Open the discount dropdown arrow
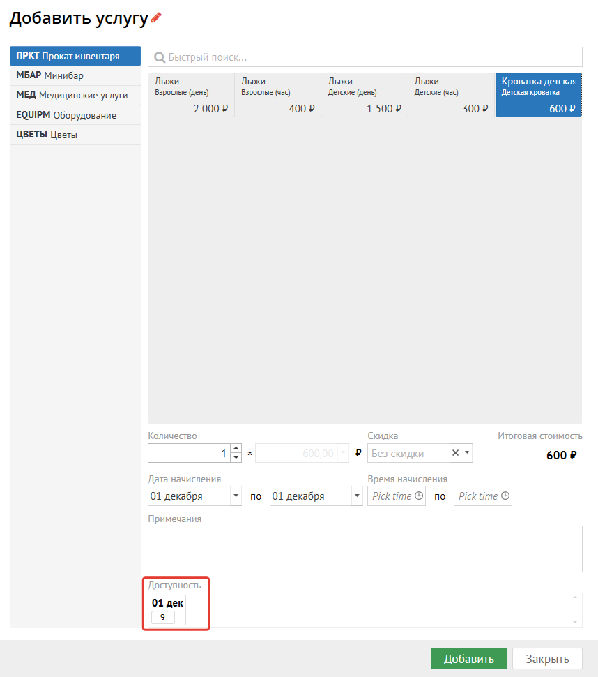 [x=467, y=453]
